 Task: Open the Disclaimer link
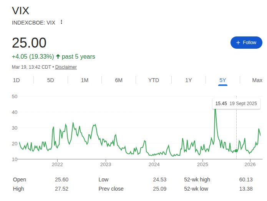[66, 67]
